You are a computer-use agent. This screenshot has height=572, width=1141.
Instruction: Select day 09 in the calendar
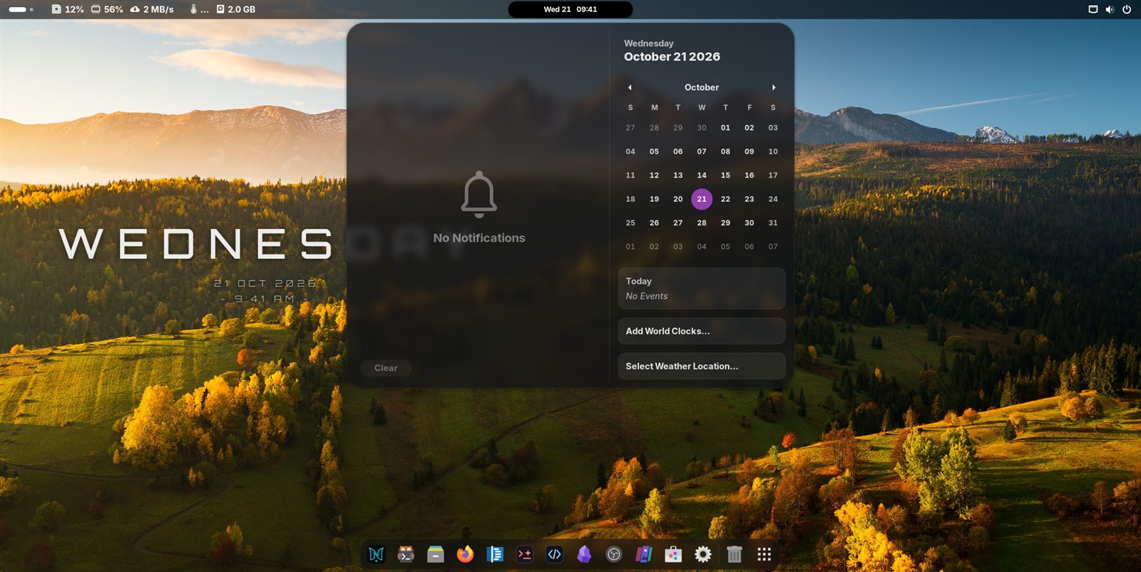(749, 151)
